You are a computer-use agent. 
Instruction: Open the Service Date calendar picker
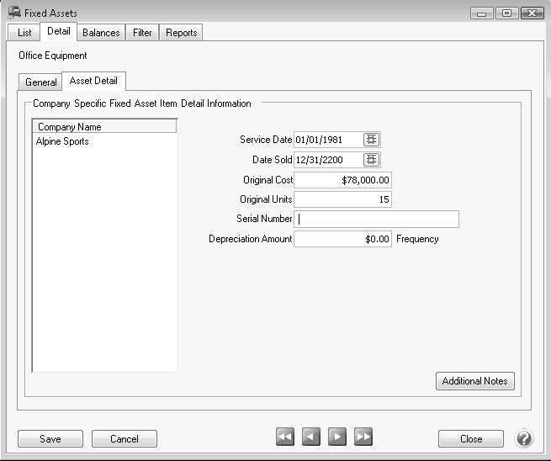click(x=372, y=140)
